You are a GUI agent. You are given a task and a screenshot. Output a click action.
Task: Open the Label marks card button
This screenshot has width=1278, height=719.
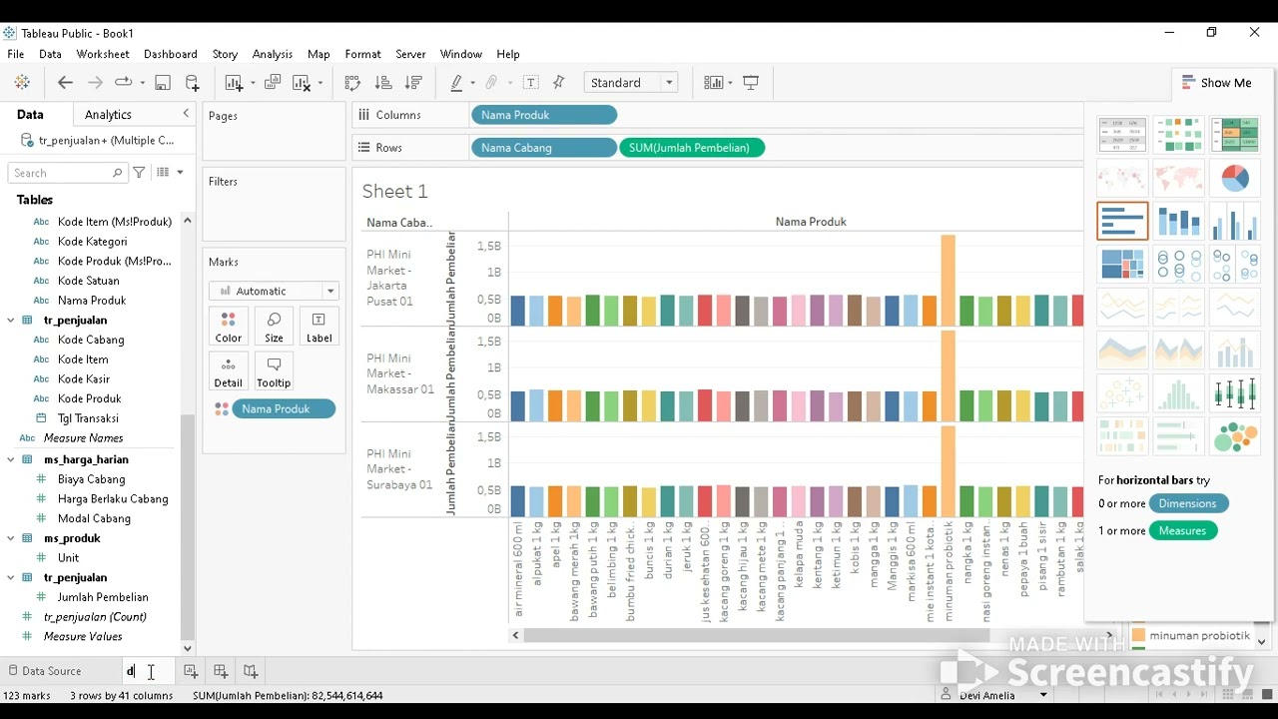pyautogui.click(x=319, y=327)
